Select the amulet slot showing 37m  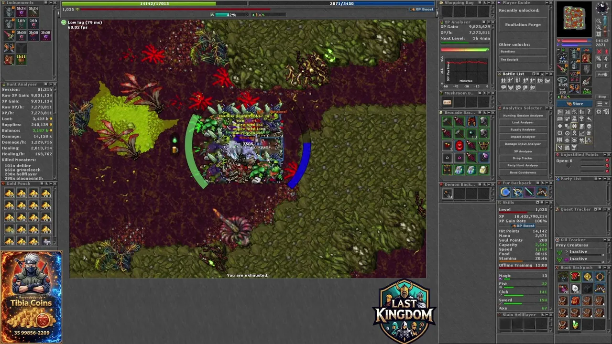(563, 57)
